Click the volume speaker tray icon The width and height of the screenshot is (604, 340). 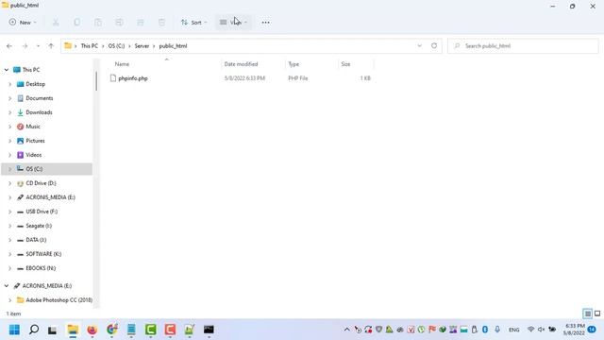tap(541, 330)
